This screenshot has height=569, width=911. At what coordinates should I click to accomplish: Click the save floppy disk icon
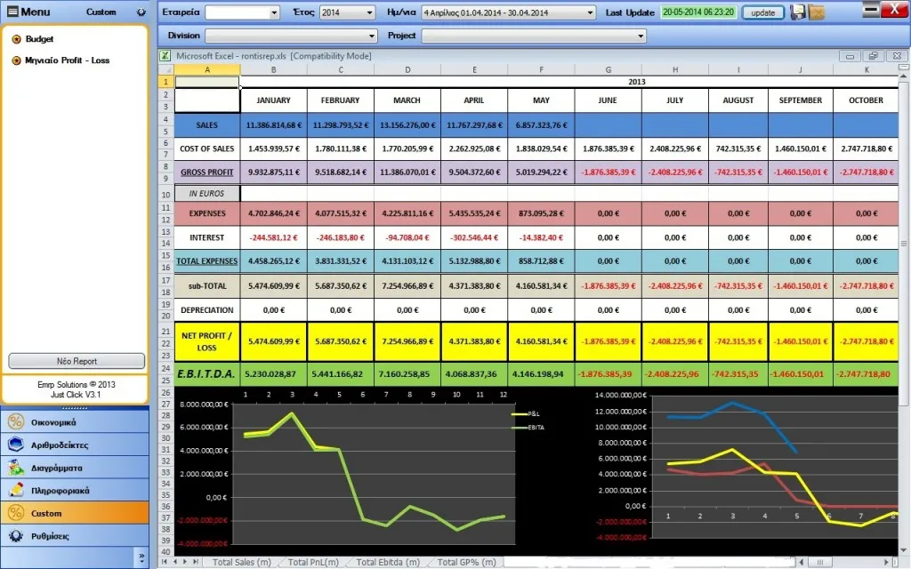798,12
